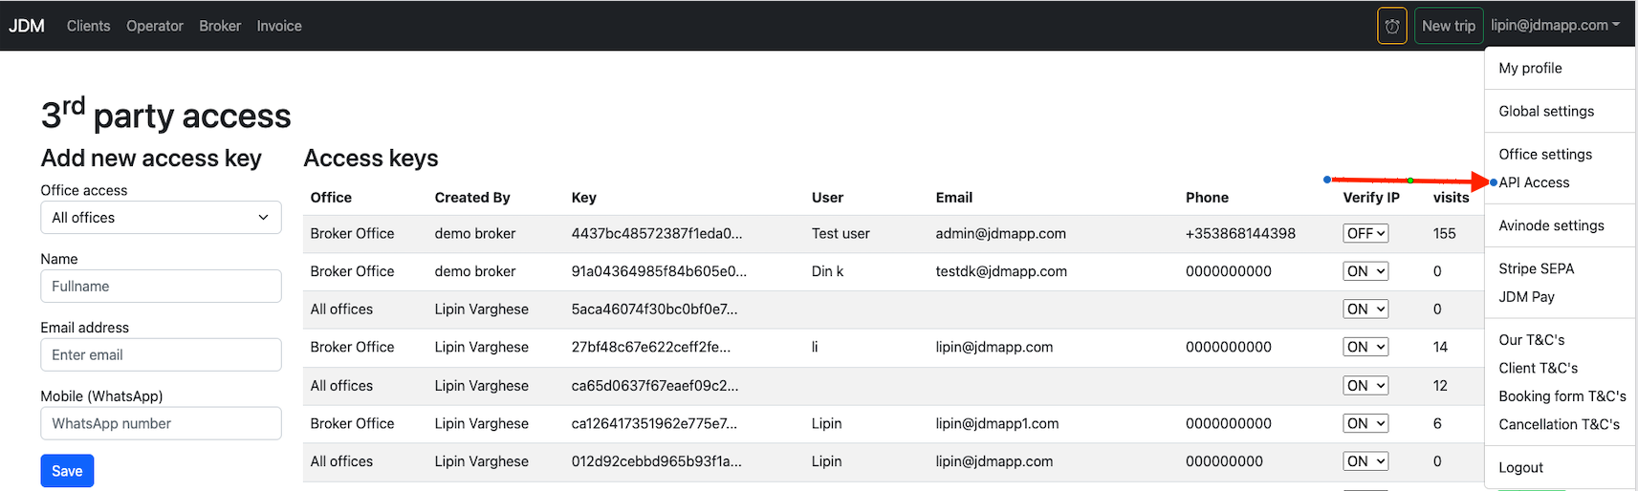Open the Stripe SEPA menu item
The image size is (1638, 491).
point(1536,268)
